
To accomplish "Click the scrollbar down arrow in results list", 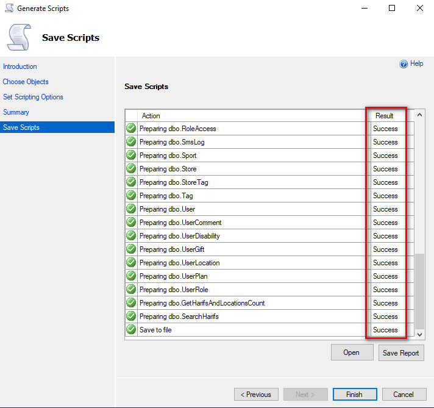I will [x=419, y=335].
